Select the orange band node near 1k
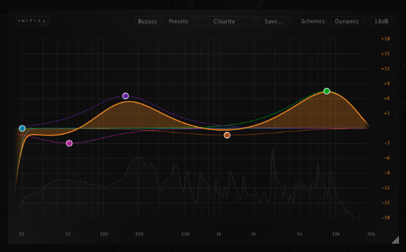 [227, 135]
